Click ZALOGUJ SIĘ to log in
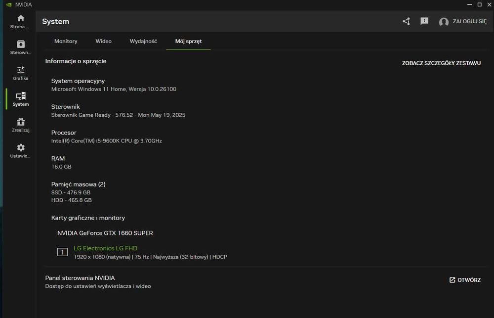Image resolution: width=494 pixels, height=318 pixels. pos(469,21)
